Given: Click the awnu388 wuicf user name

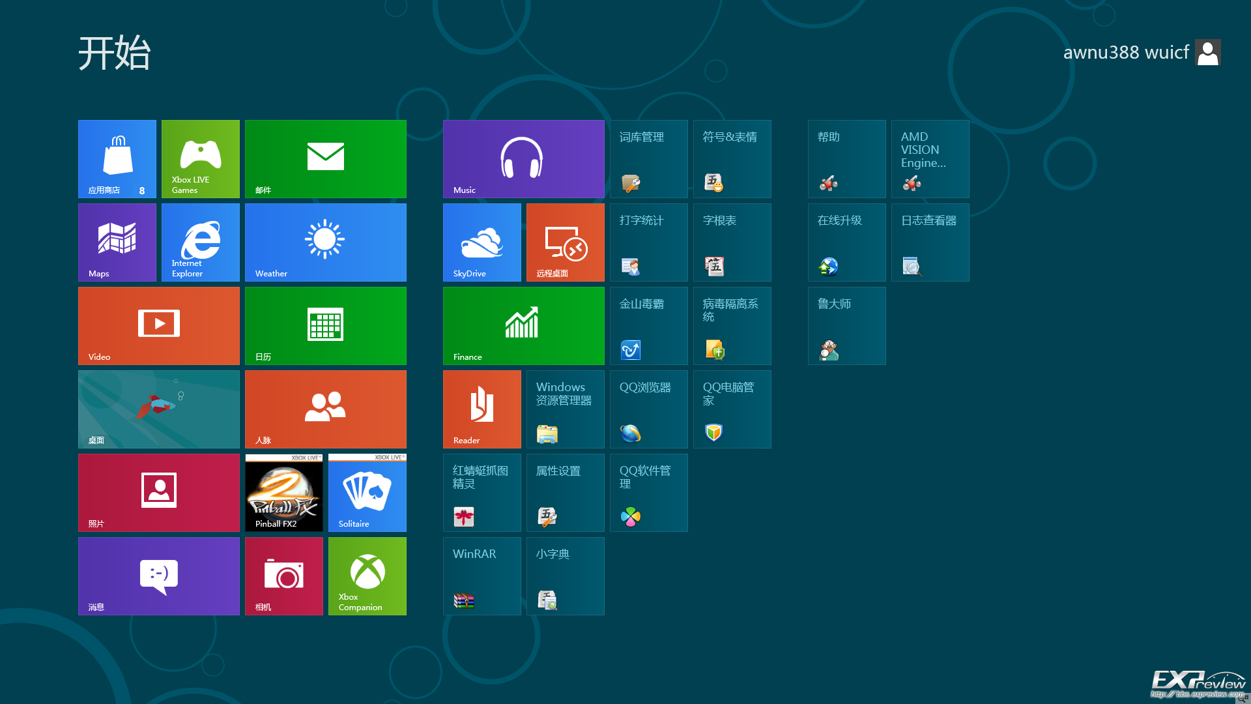Looking at the screenshot, I should coord(1126,52).
